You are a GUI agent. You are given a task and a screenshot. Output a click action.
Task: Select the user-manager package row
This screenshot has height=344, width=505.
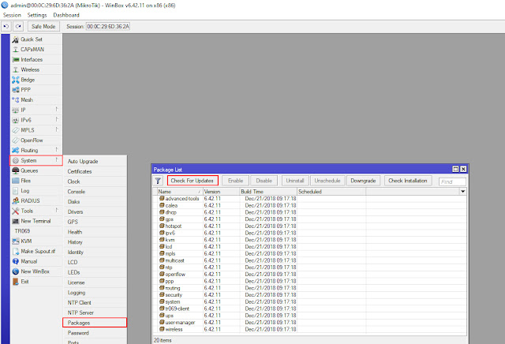point(310,323)
